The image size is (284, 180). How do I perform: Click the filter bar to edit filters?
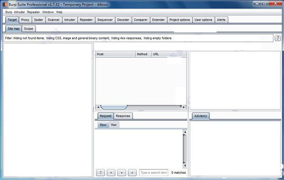138,38
